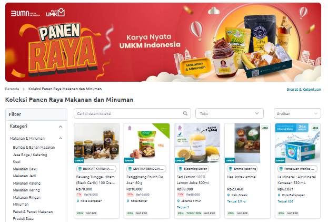Collapse the Kategori filter section

click(x=61, y=127)
